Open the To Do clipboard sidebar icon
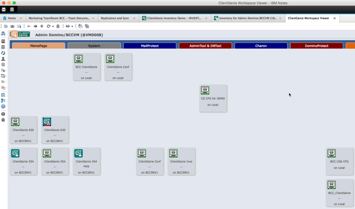This screenshot has width=355, height=209. tap(3, 65)
